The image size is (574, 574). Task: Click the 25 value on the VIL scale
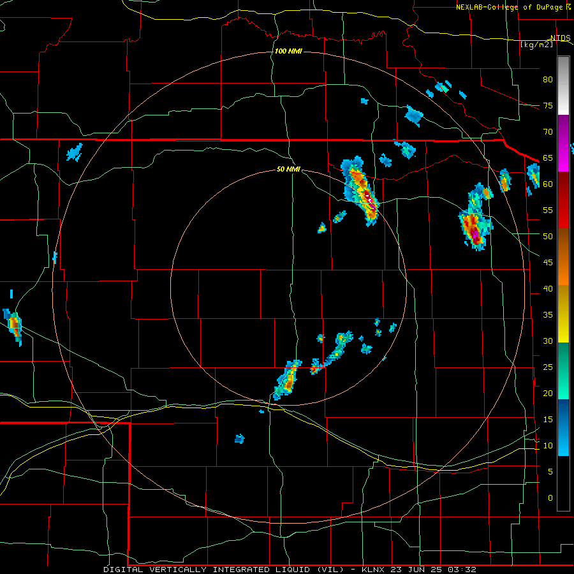click(x=548, y=367)
